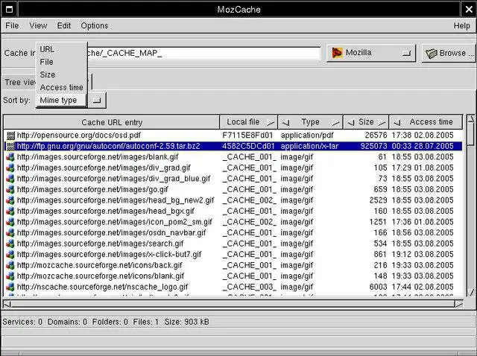Click the image icon of head_bgx.gif row
Viewport: 477px width, 356px height.
pyautogui.click(x=10, y=212)
